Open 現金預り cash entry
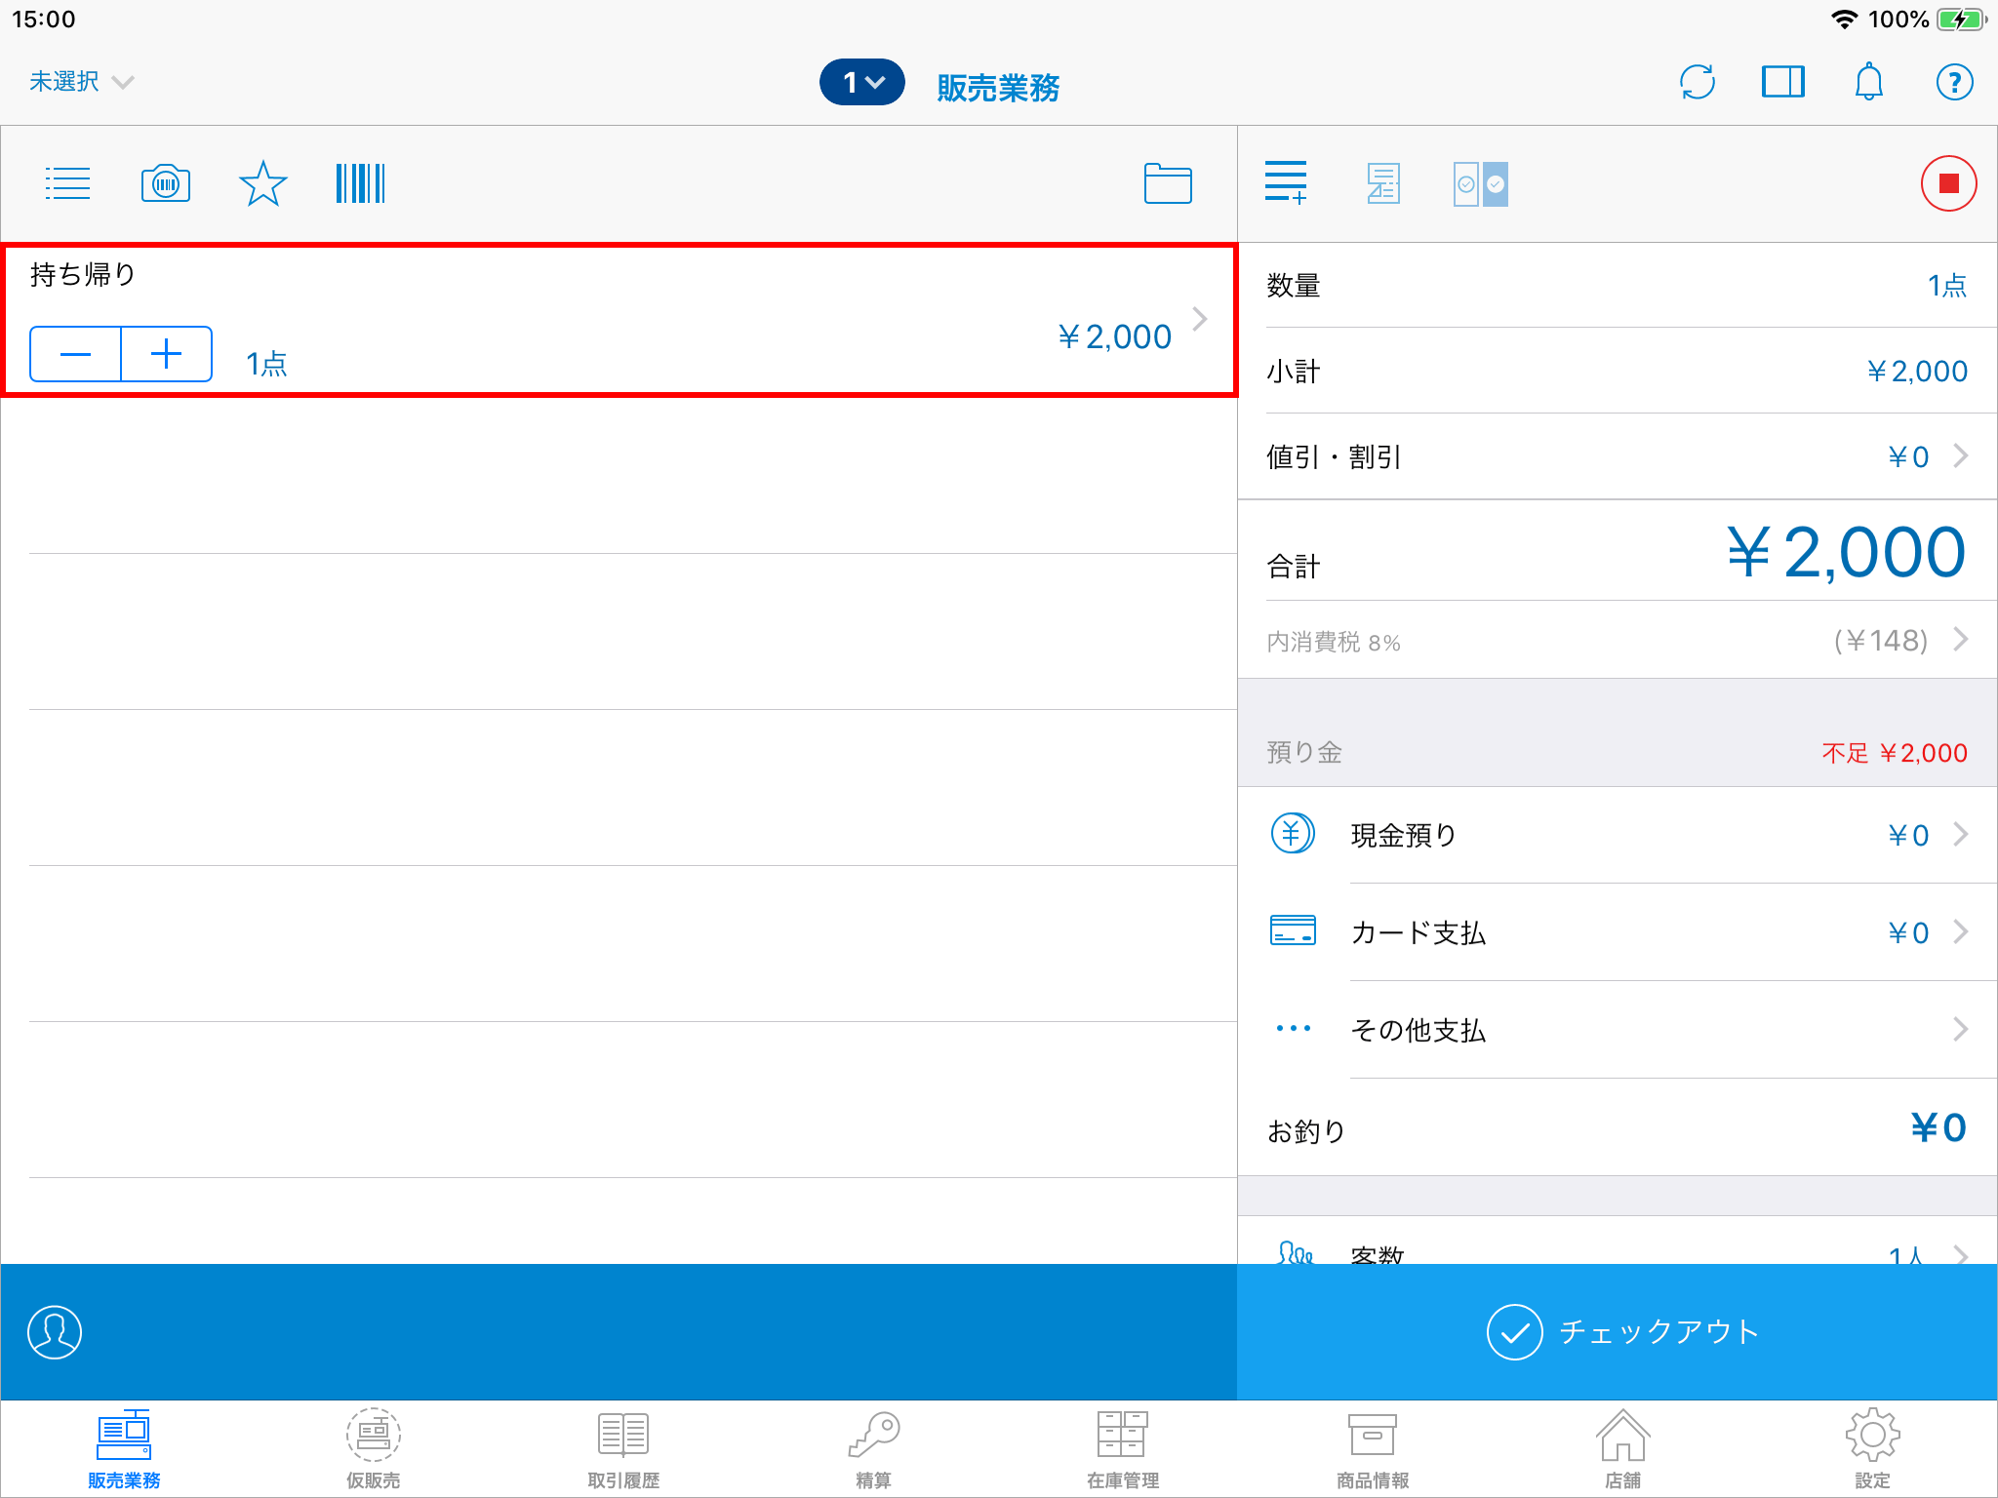 pos(1617,835)
